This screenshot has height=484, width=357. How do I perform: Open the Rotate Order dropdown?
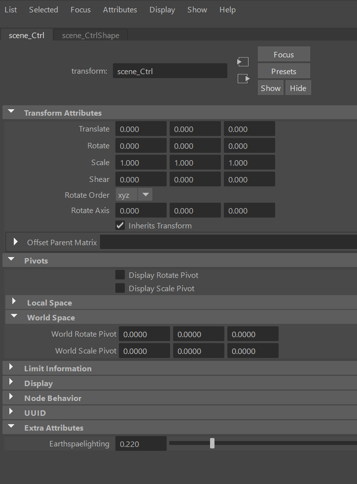[134, 195]
